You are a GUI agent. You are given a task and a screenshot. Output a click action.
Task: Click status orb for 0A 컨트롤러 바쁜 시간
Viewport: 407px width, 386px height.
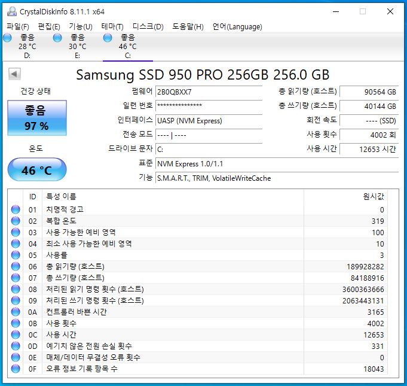(x=16, y=312)
